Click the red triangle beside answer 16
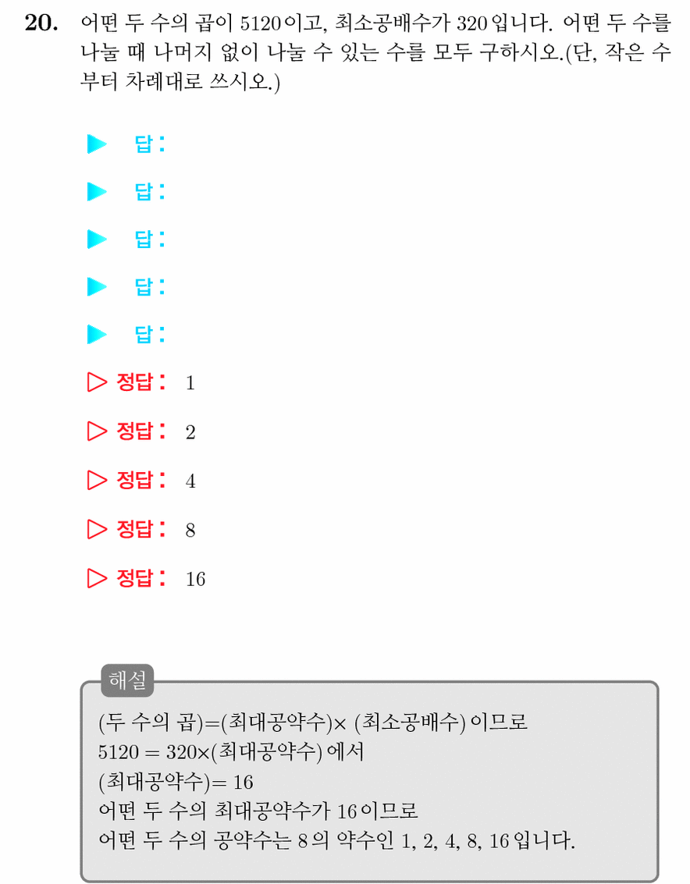This screenshot has width=690, height=884. pos(97,578)
